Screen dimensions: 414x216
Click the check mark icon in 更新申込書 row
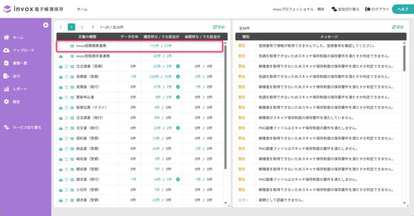(x=178, y=97)
